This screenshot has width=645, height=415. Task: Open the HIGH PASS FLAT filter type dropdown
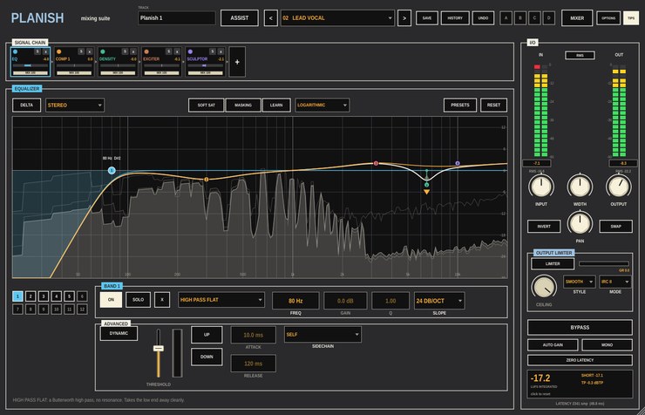(x=221, y=300)
